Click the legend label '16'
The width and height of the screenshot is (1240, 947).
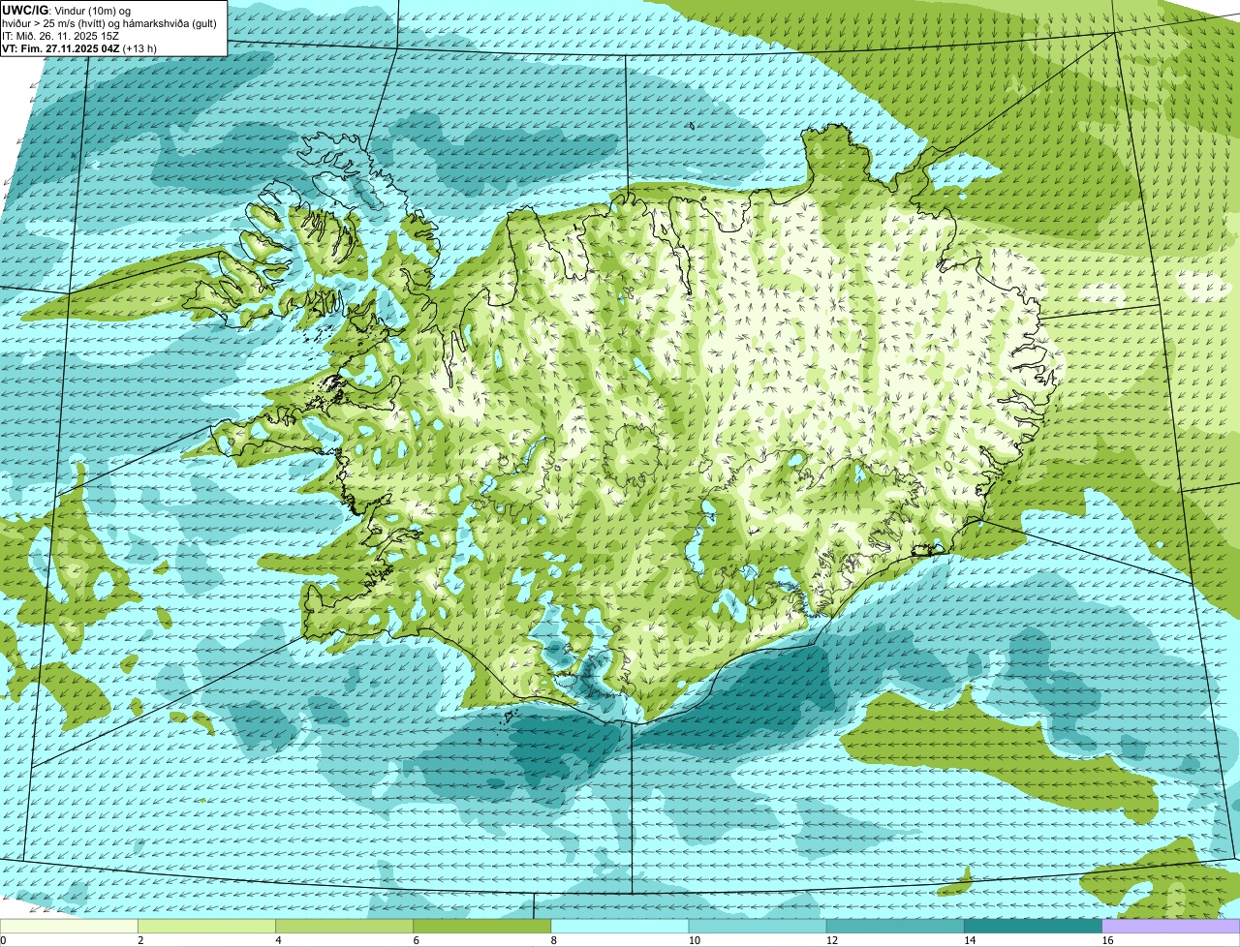(1106, 940)
